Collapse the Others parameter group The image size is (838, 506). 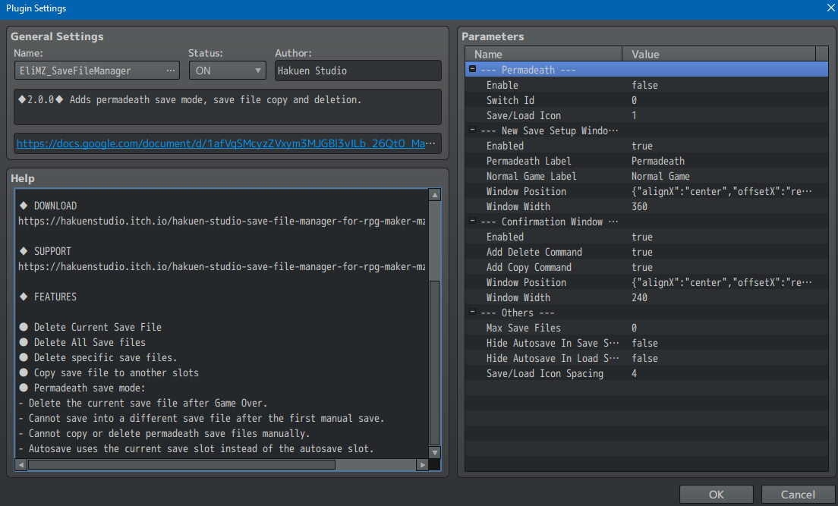[x=472, y=312]
